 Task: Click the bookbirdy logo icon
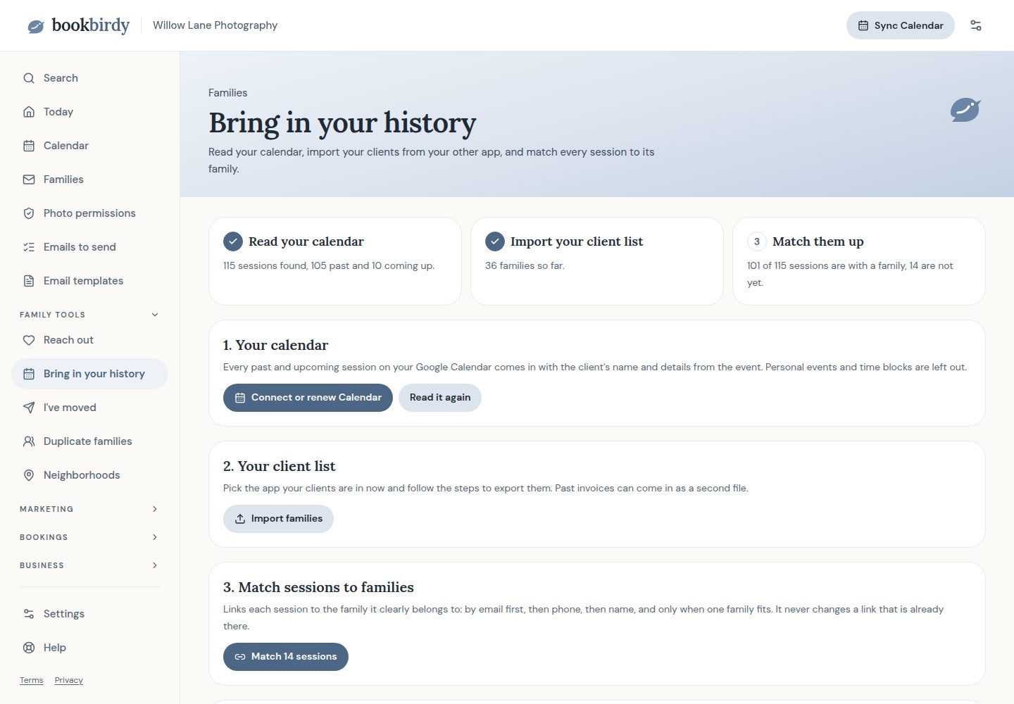click(x=36, y=27)
